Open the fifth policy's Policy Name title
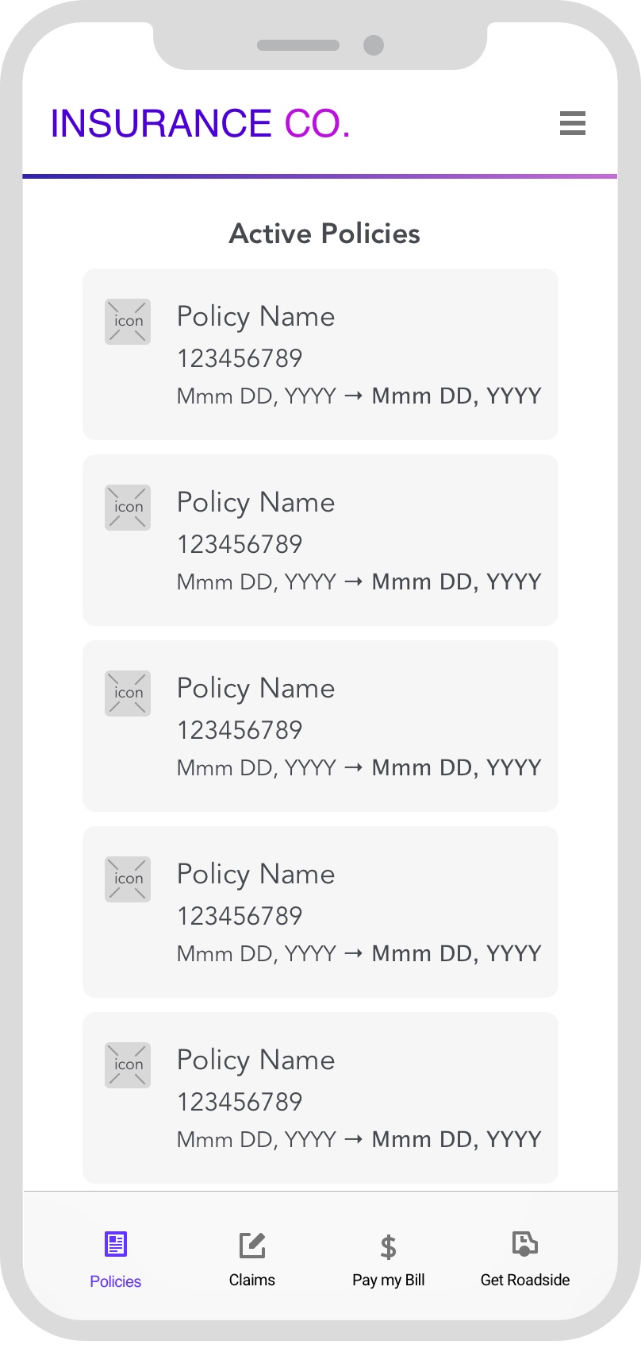The height and width of the screenshot is (1360, 641). click(255, 1060)
